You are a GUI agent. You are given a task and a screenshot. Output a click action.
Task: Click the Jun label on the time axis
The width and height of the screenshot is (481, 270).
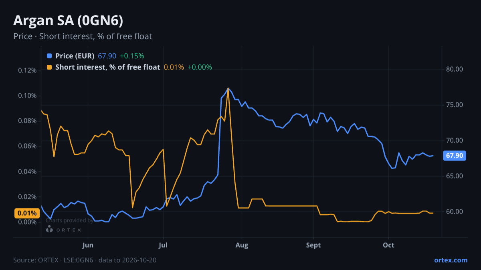click(x=88, y=245)
